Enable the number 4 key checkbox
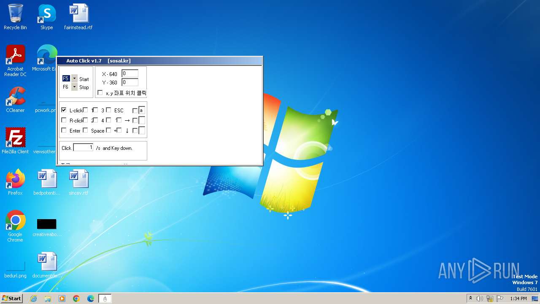The width and height of the screenshot is (540, 304). [x=95, y=120]
